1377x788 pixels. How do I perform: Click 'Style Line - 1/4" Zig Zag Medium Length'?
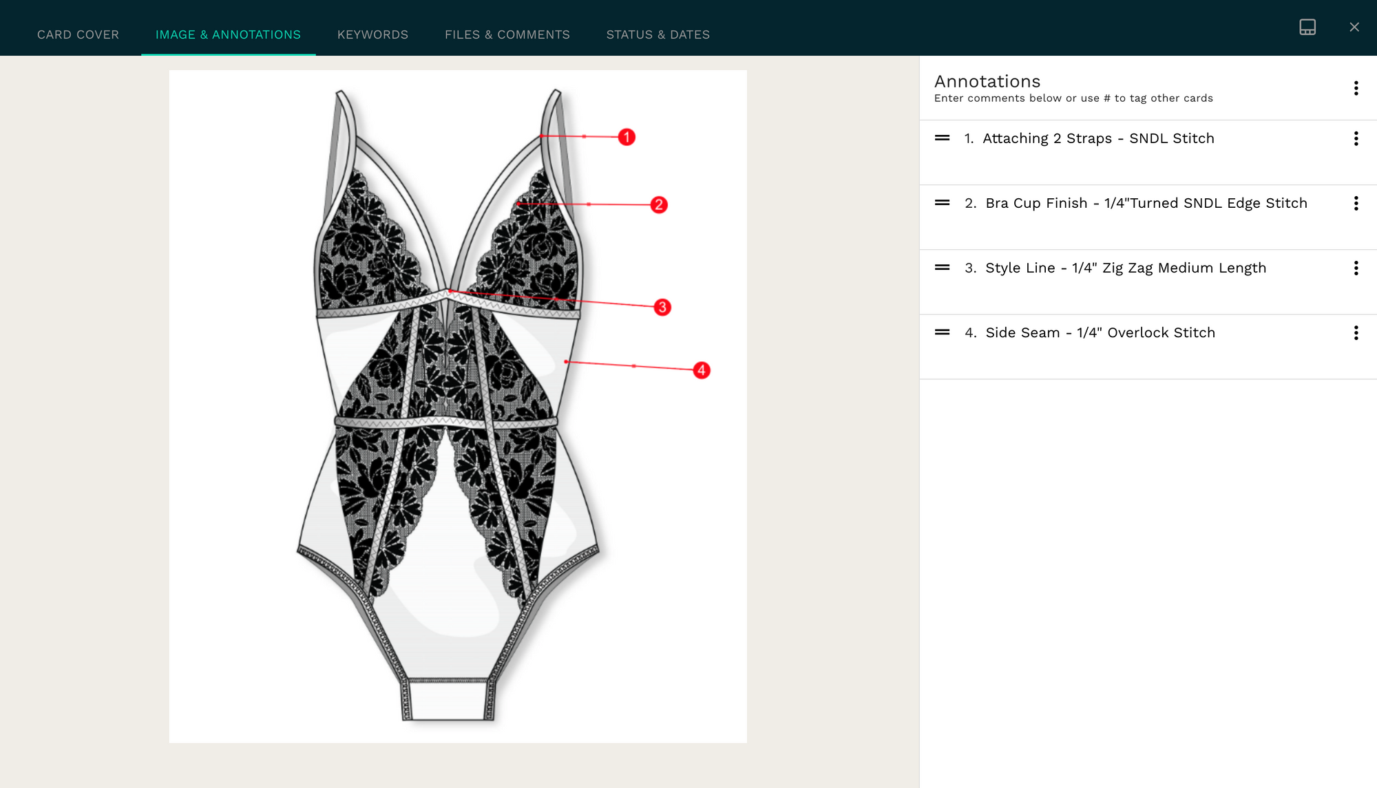(1126, 268)
